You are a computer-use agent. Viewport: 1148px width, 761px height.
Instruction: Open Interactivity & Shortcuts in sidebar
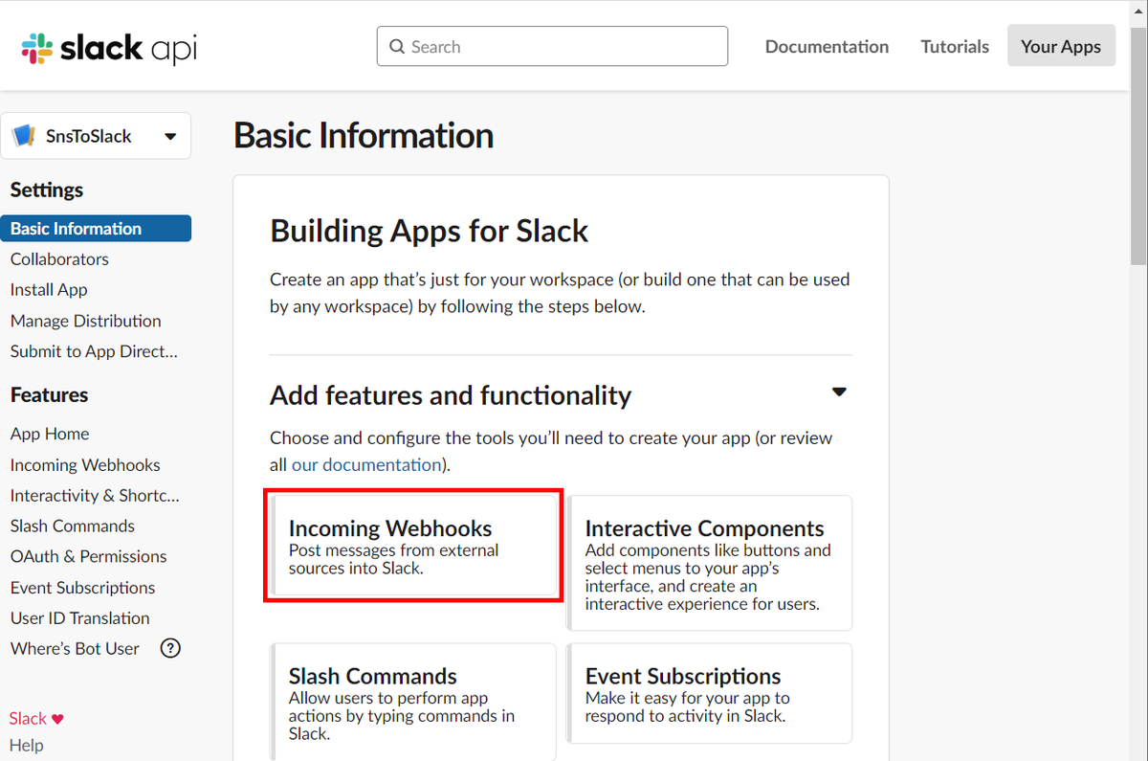click(95, 495)
